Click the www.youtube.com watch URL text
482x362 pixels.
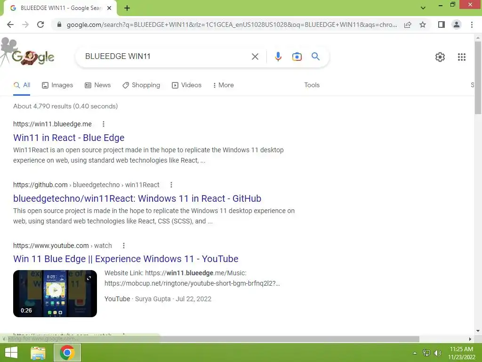(x=63, y=246)
